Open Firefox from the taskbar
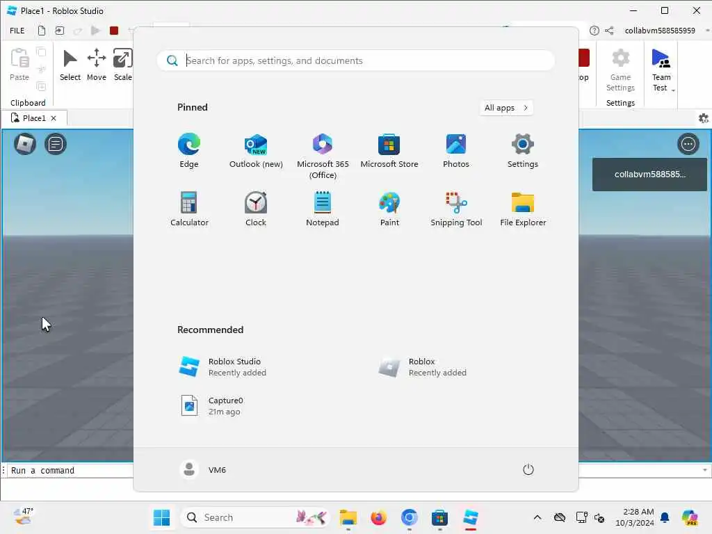This screenshot has width=712, height=534. point(379,517)
